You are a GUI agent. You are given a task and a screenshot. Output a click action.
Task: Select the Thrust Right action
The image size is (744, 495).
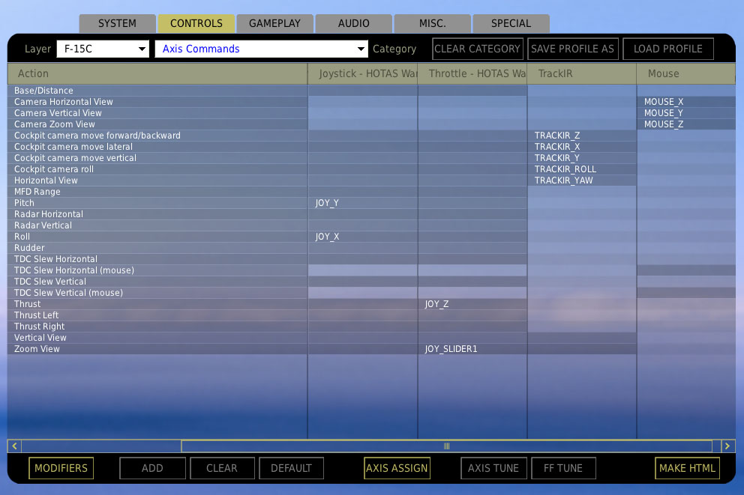pos(157,327)
